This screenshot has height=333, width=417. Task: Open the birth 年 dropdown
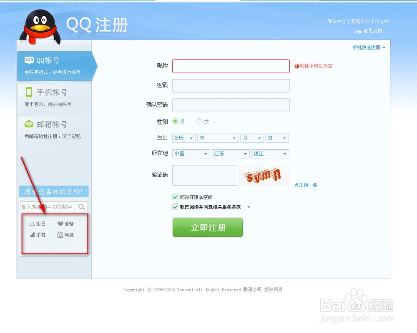[x=218, y=138]
